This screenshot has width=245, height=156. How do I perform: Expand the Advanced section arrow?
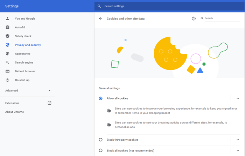(x=49, y=90)
